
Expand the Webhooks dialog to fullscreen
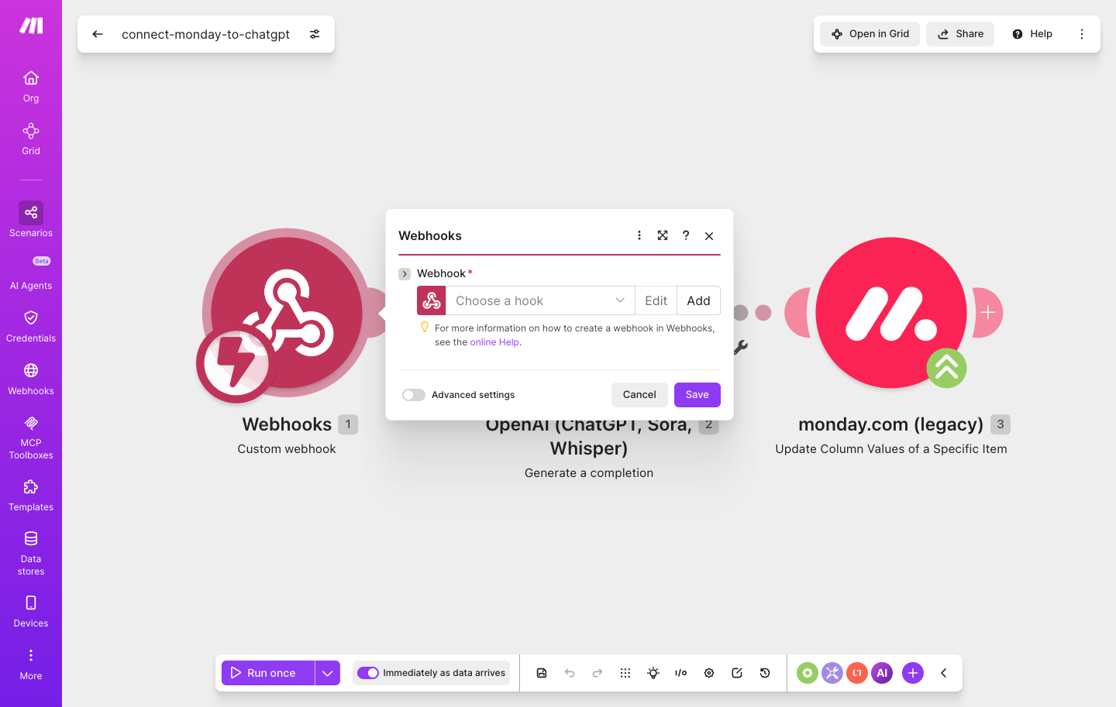coord(663,235)
